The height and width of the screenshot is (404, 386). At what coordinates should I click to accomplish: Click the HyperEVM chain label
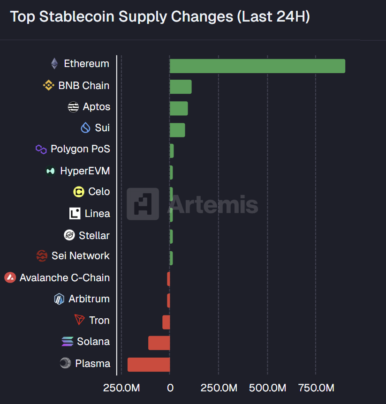point(85,171)
